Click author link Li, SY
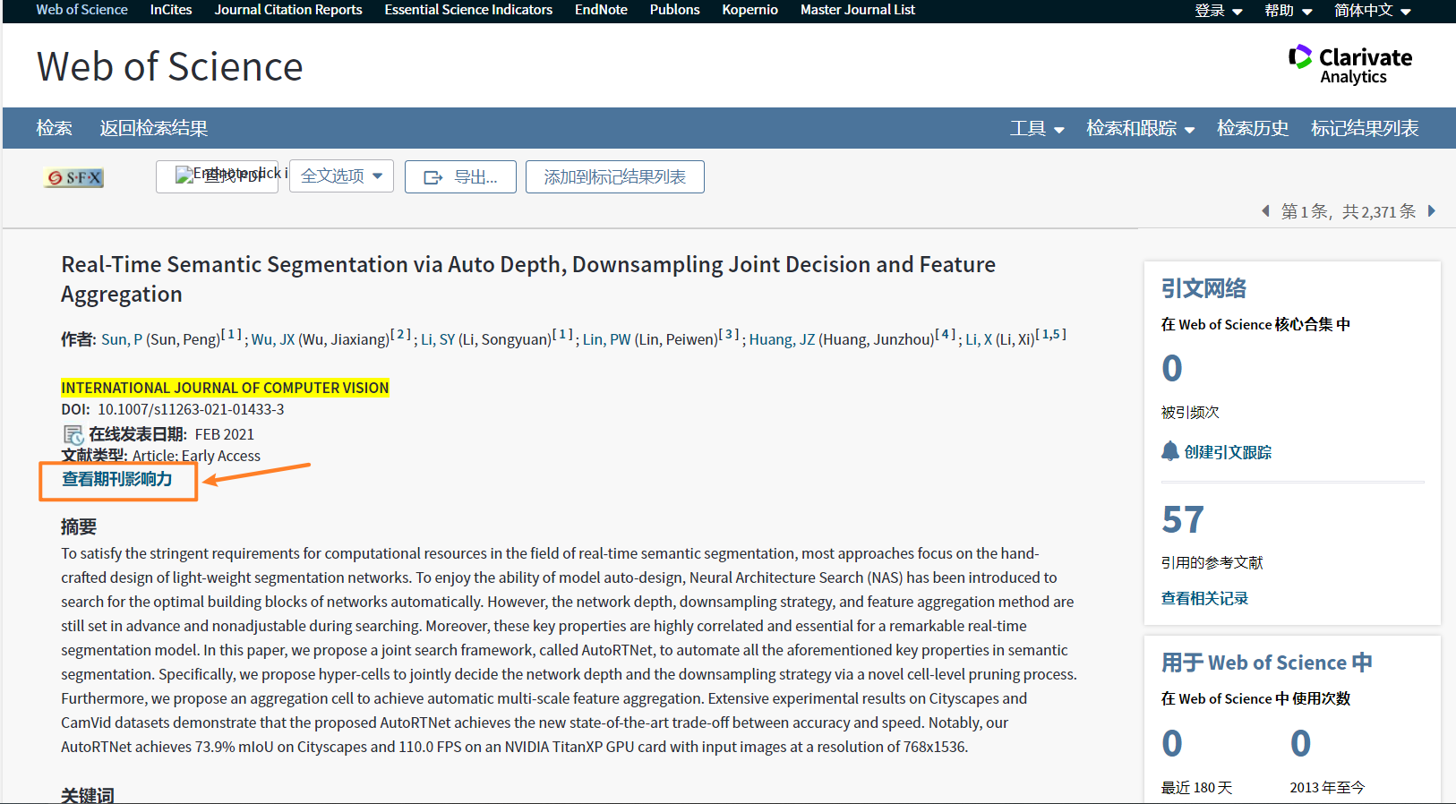The width and height of the screenshot is (1456, 804). [x=438, y=339]
